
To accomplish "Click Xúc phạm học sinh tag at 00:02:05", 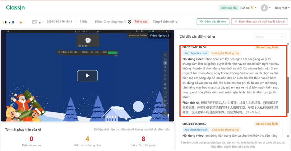I will pos(196,53).
